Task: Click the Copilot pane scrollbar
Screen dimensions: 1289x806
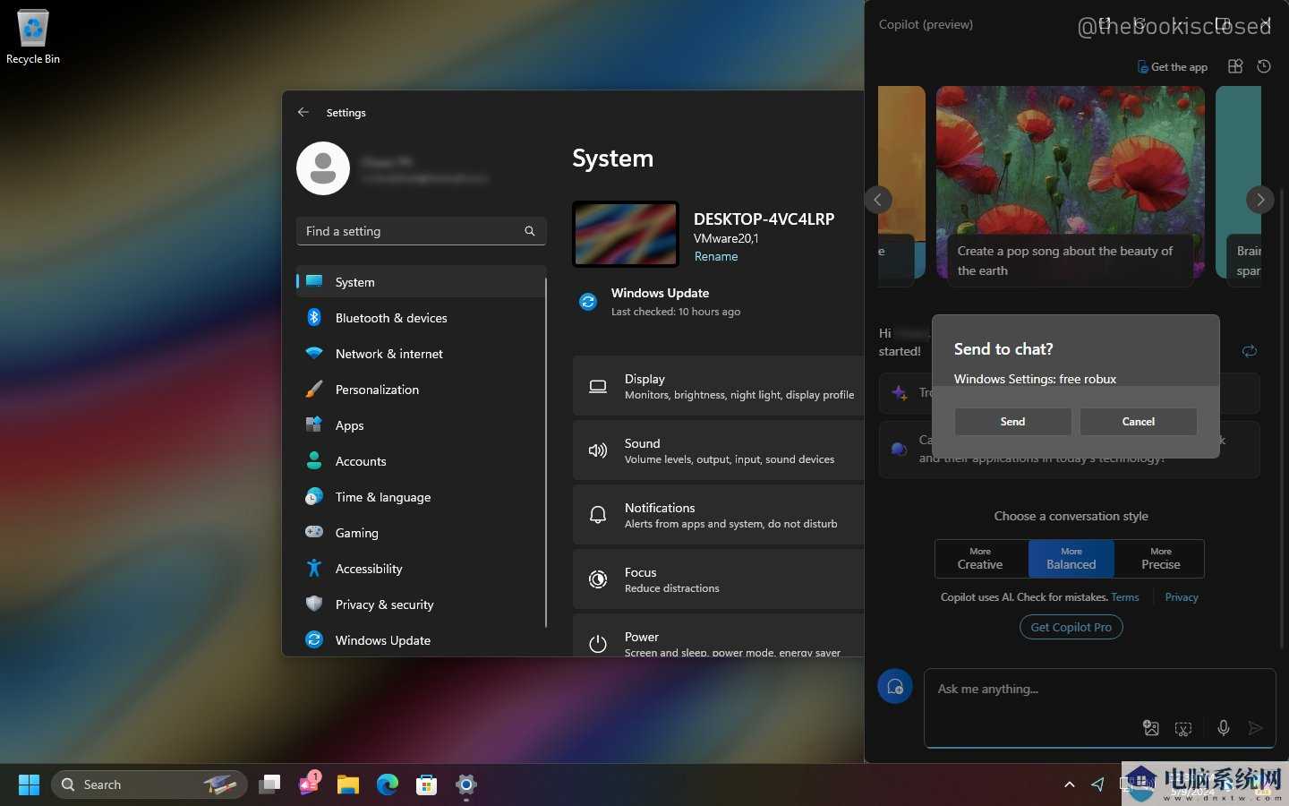Action: 1282,418
